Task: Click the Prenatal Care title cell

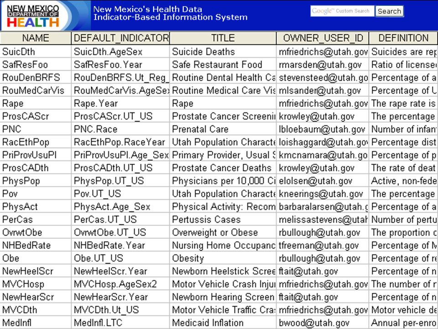Action: click(223, 129)
